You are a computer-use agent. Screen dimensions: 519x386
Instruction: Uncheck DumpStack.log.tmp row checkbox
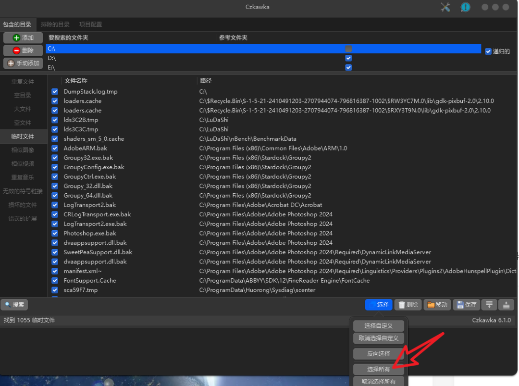[55, 92]
